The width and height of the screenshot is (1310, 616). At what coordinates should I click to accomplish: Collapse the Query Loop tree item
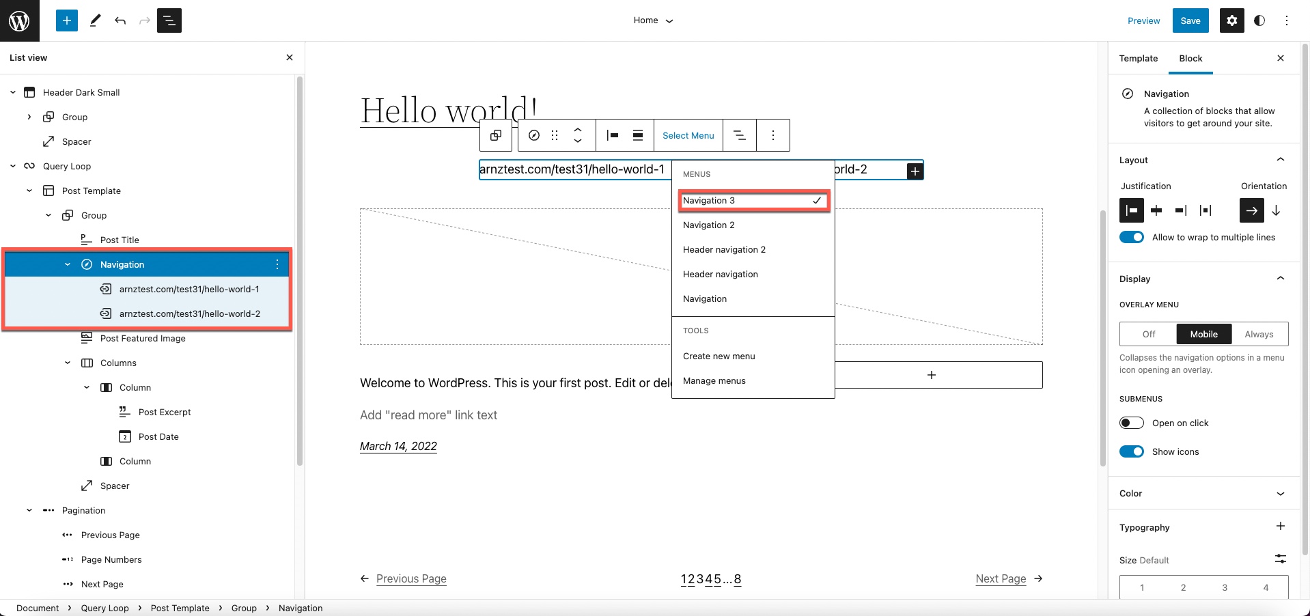[x=13, y=166]
